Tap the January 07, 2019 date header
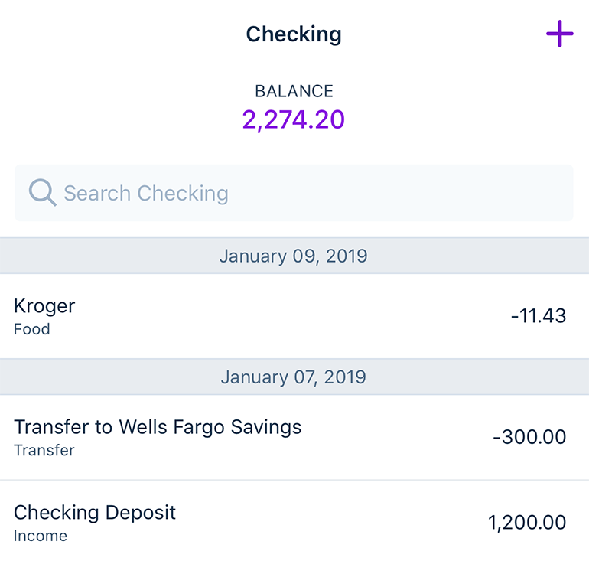Image resolution: width=589 pixels, height=561 pixels. click(294, 377)
